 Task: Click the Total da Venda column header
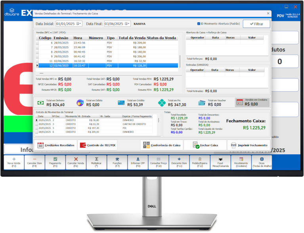[132, 38]
